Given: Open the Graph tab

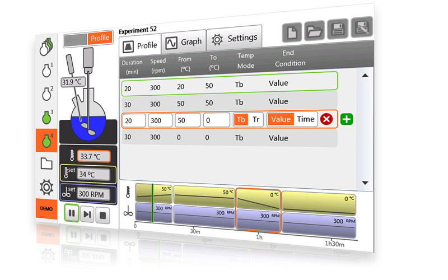Looking at the screenshot, I should tap(184, 43).
